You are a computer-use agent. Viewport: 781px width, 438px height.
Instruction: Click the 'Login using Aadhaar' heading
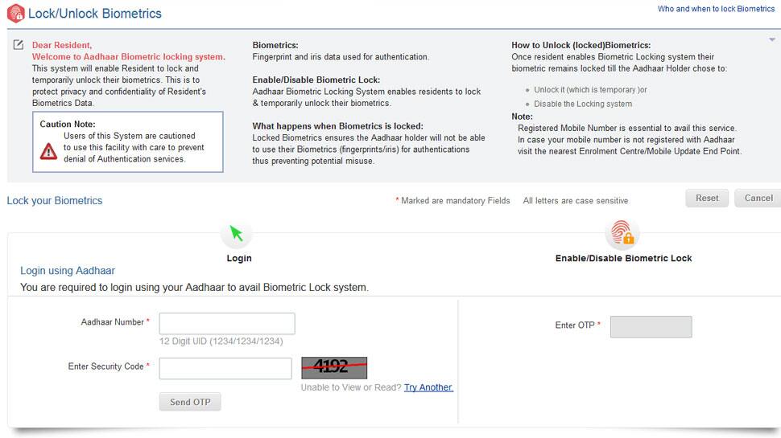[68, 271]
